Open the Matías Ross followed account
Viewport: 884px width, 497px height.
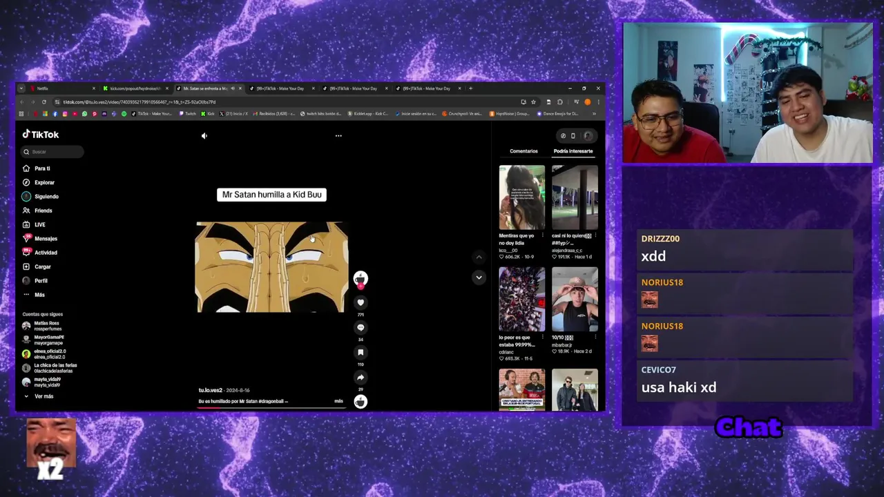[x=41, y=326]
